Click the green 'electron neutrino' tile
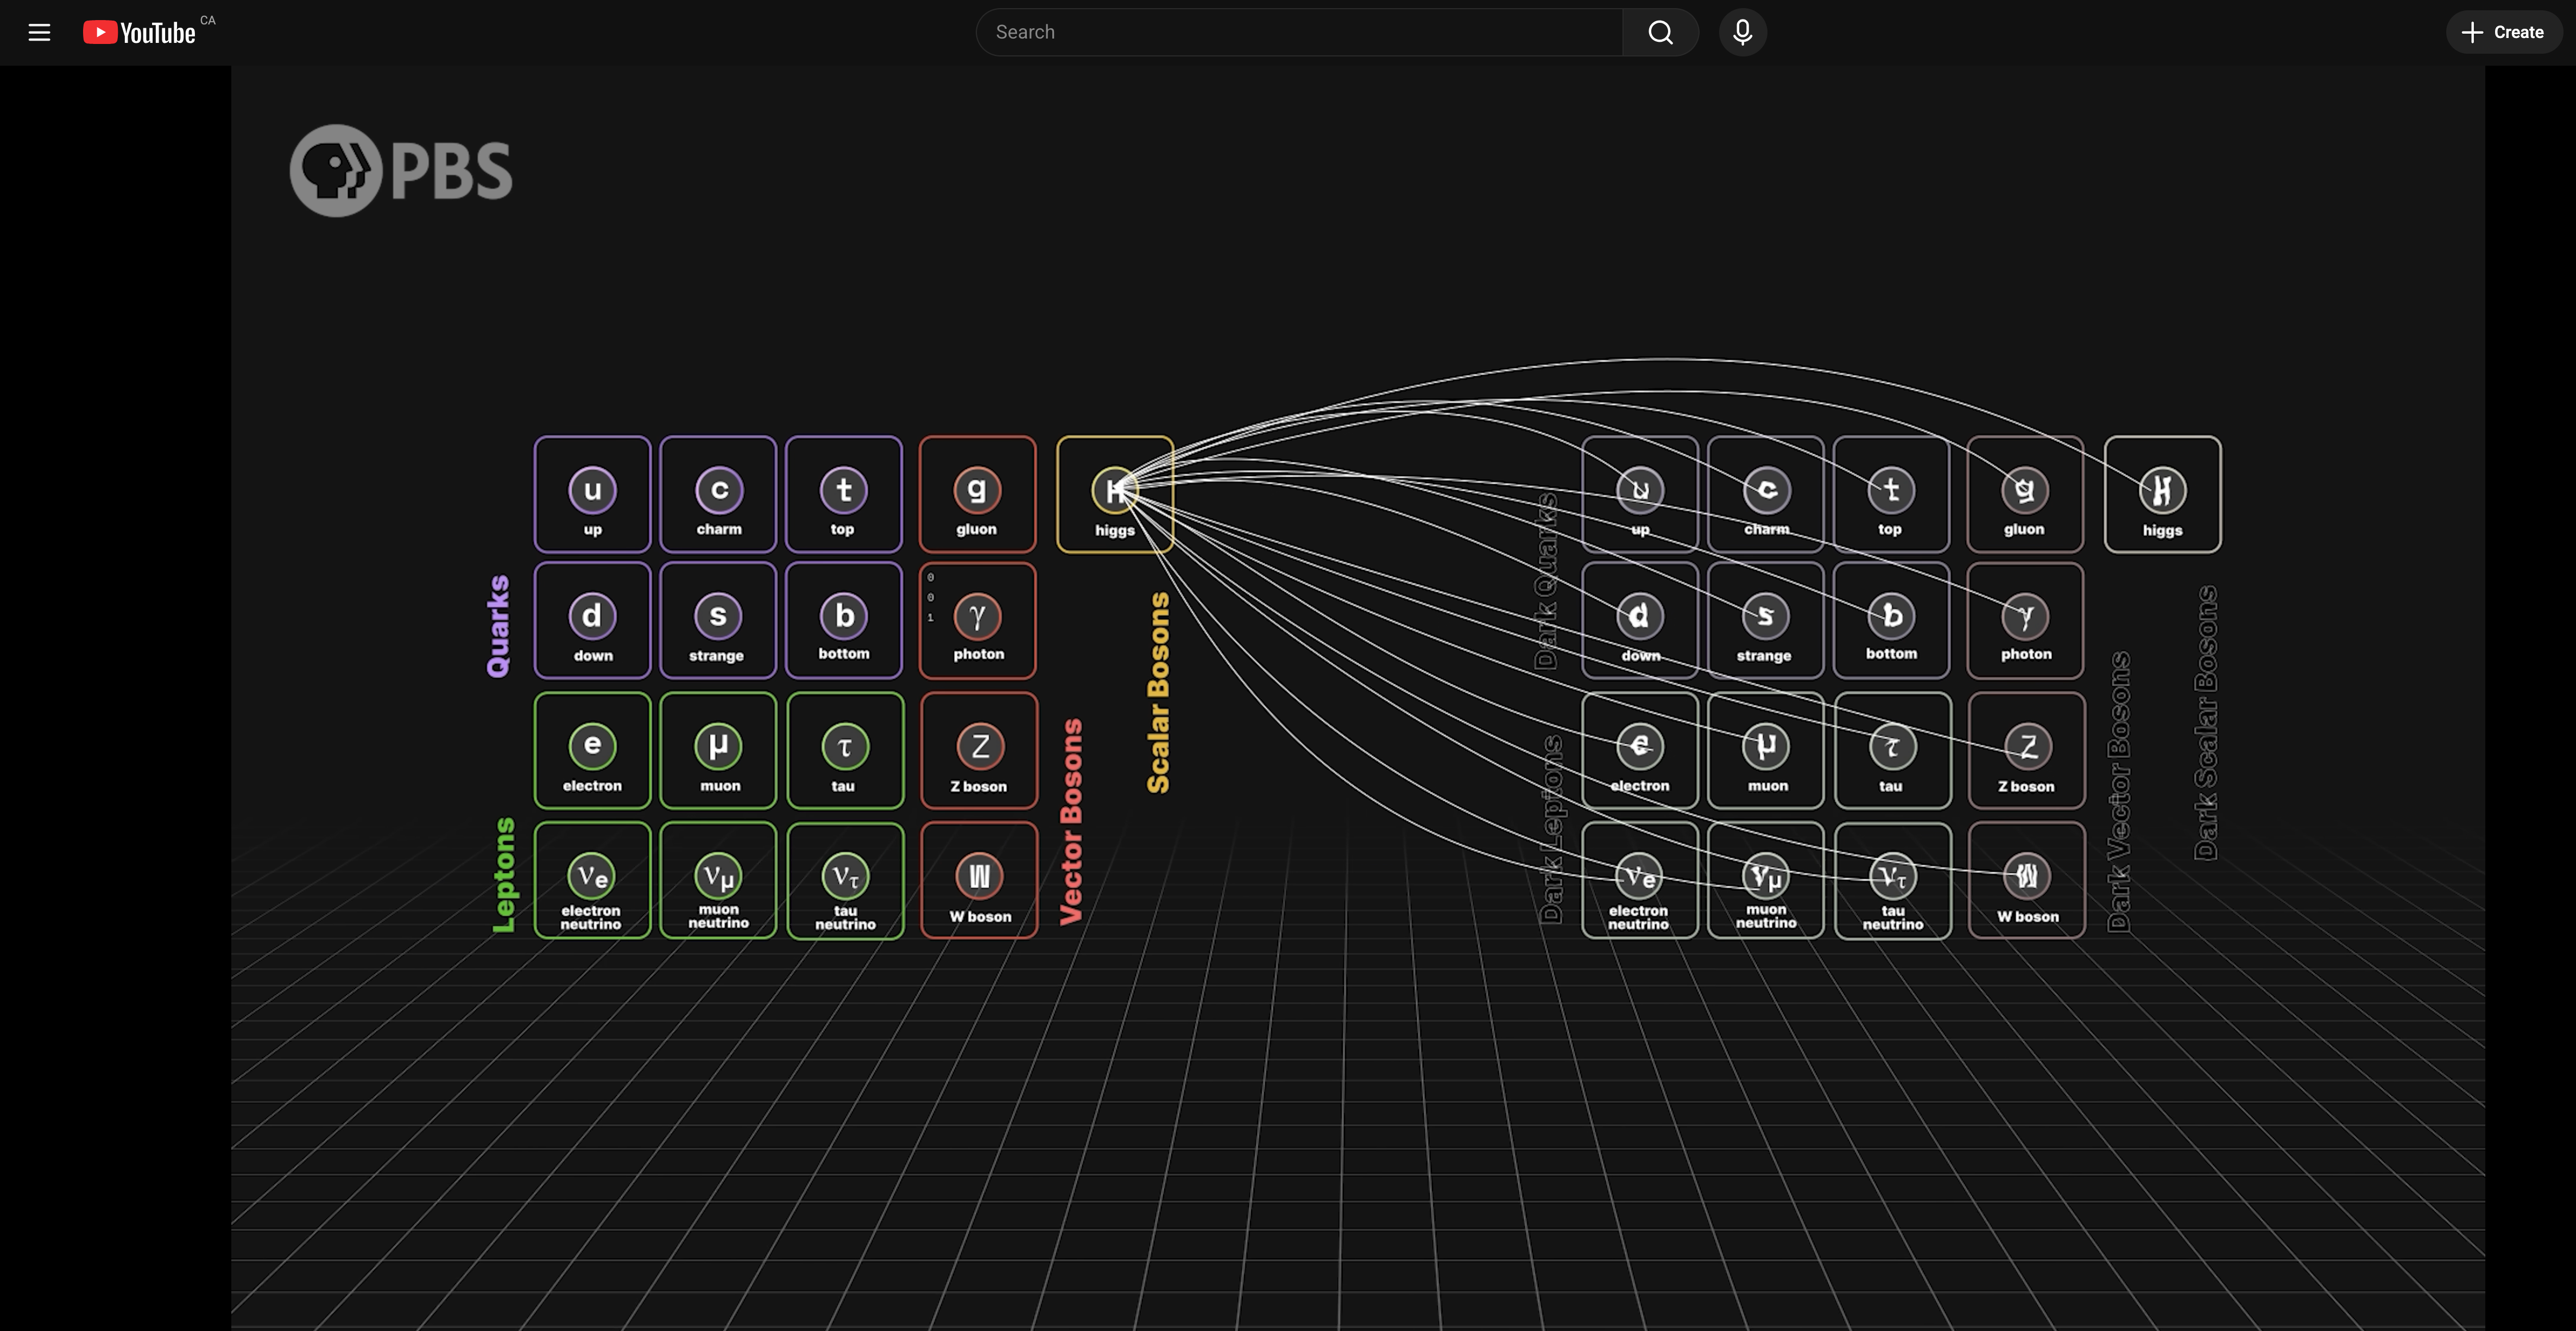Screen dimensions: 2576x1331 click(592, 880)
